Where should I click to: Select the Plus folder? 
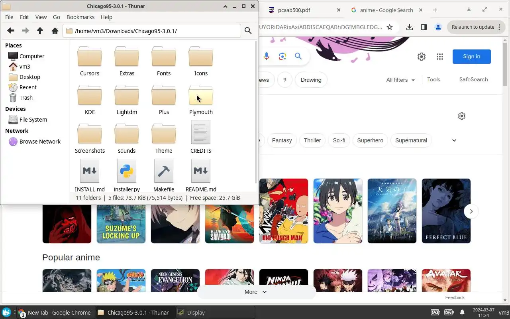164,99
